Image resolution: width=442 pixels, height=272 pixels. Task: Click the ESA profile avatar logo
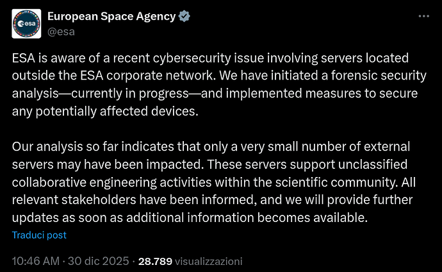pos(27,23)
